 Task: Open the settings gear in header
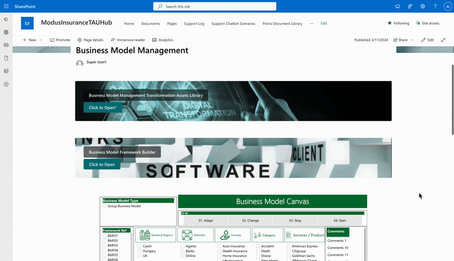[x=423, y=6]
